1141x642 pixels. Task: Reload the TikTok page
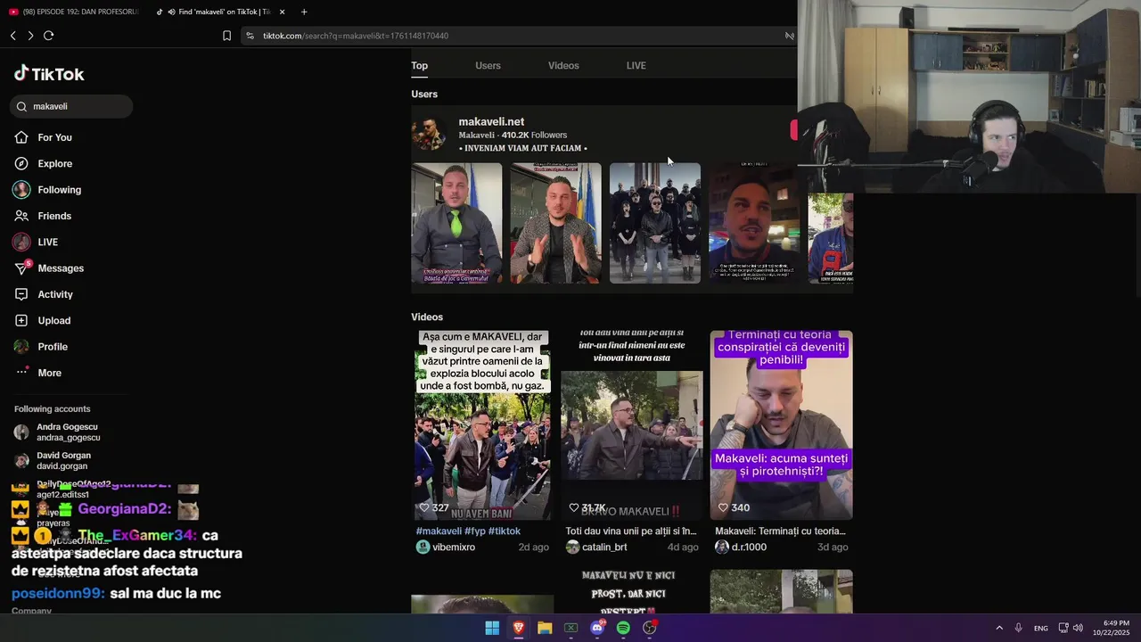click(x=48, y=36)
